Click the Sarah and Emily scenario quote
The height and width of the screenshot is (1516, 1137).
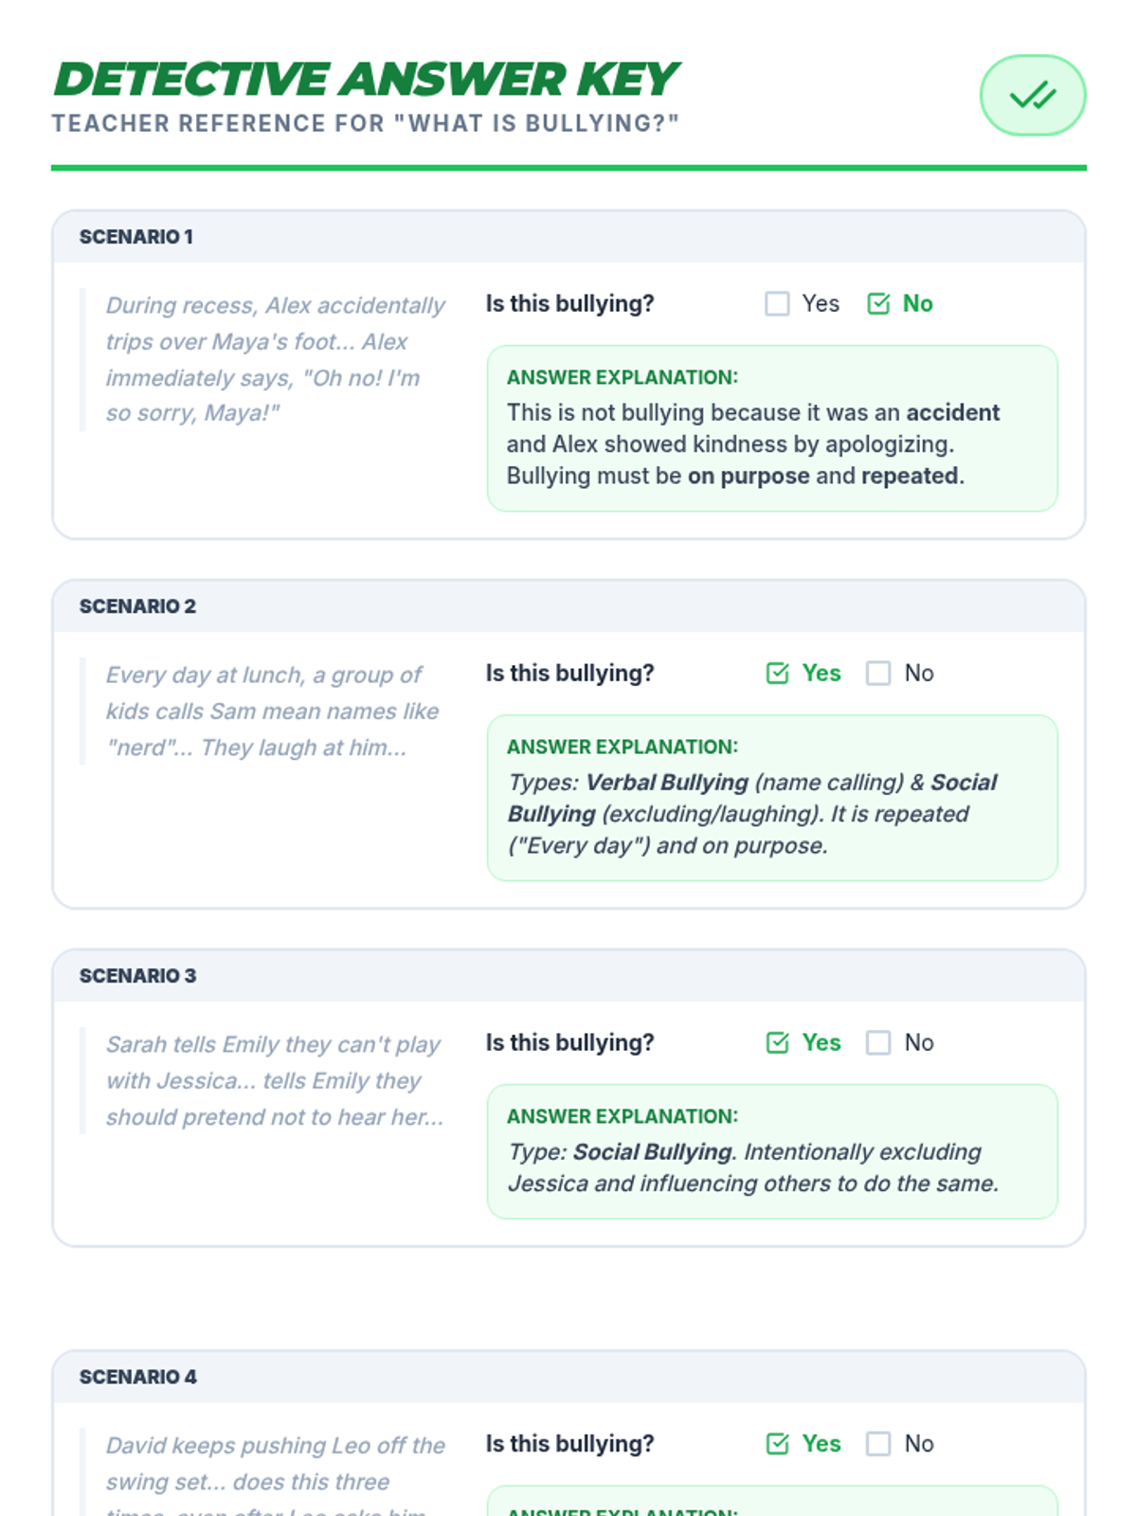pyautogui.click(x=273, y=1081)
